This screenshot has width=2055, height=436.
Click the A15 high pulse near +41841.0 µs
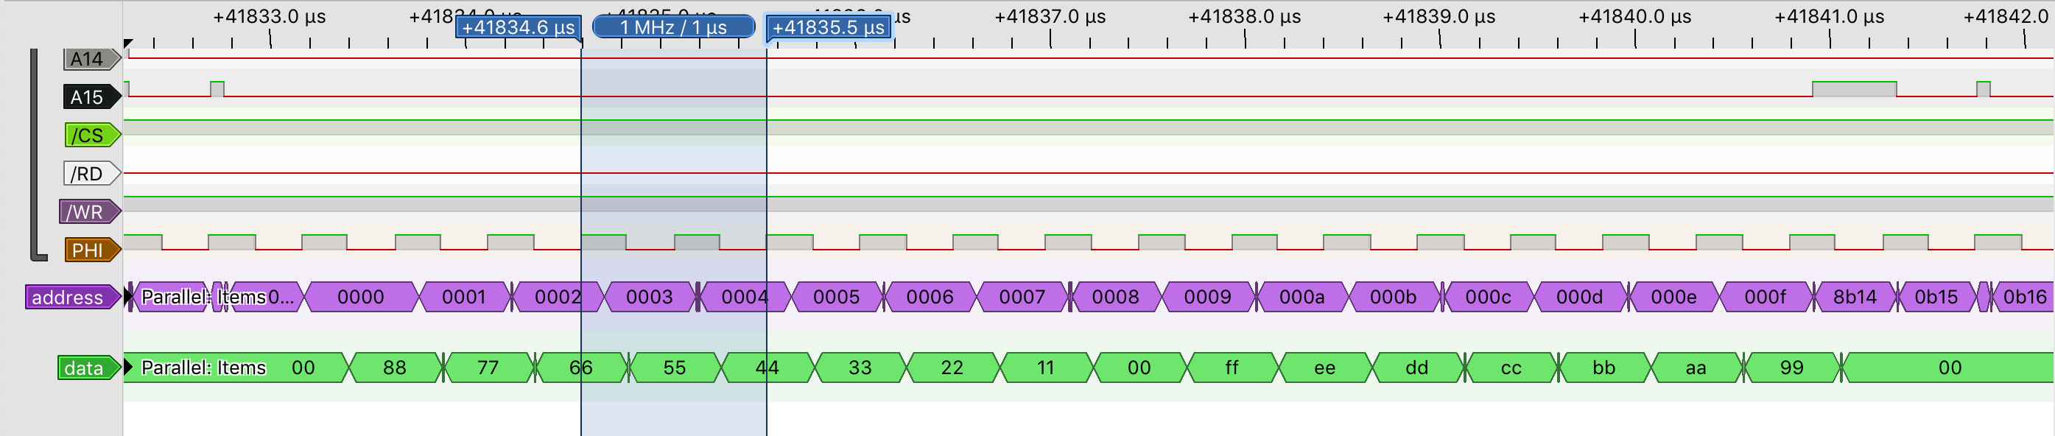coord(1853,88)
